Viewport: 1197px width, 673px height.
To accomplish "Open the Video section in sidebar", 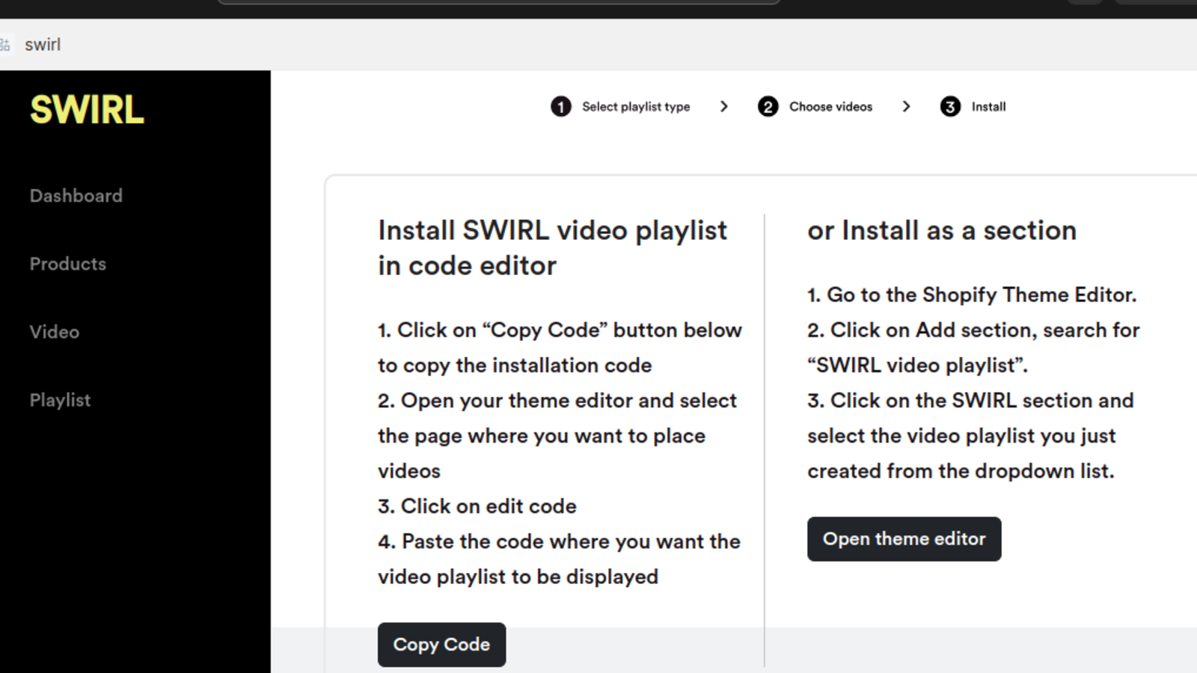I will pos(55,332).
